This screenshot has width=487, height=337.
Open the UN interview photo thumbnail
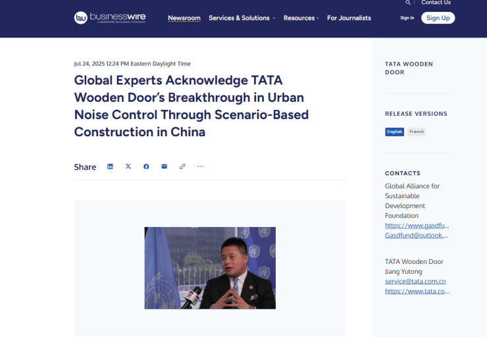click(x=210, y=268)
